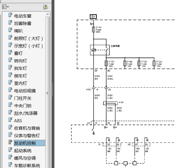The image size is (175, 168).
Task: Open the 暖风与空调 bookmark
Action: [25, 158]
